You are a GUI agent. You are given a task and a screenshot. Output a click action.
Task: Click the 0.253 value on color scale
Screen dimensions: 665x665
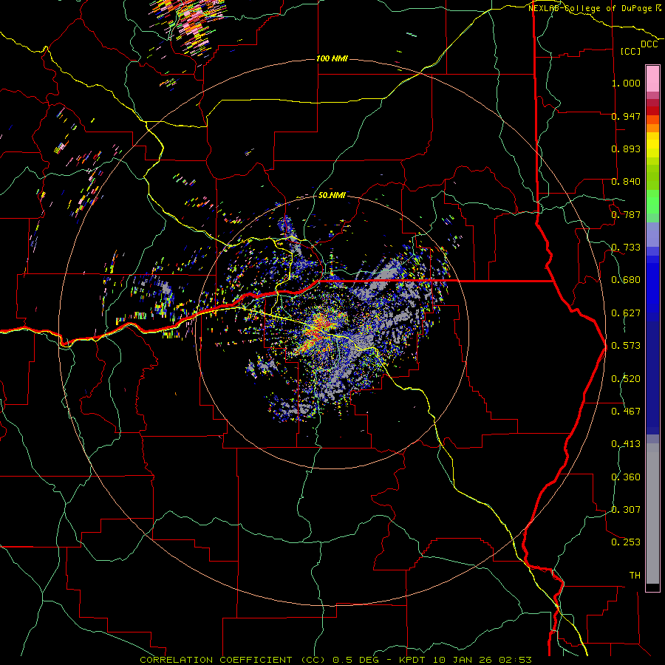pyautogui.click(x=626, y=542)
